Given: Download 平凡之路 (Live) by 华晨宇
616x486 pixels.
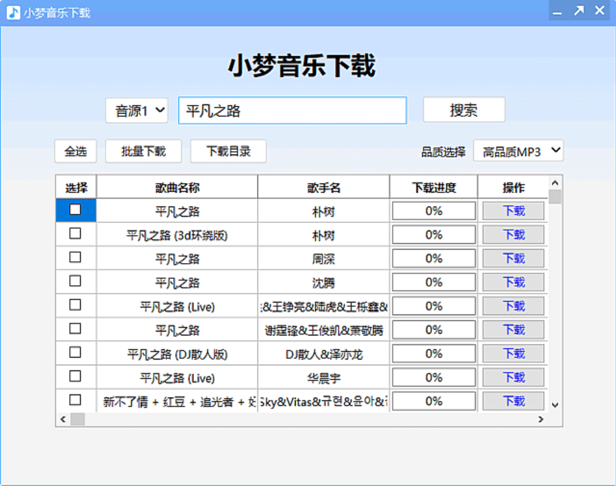Looking at the screenshot, I should [513, 377].
